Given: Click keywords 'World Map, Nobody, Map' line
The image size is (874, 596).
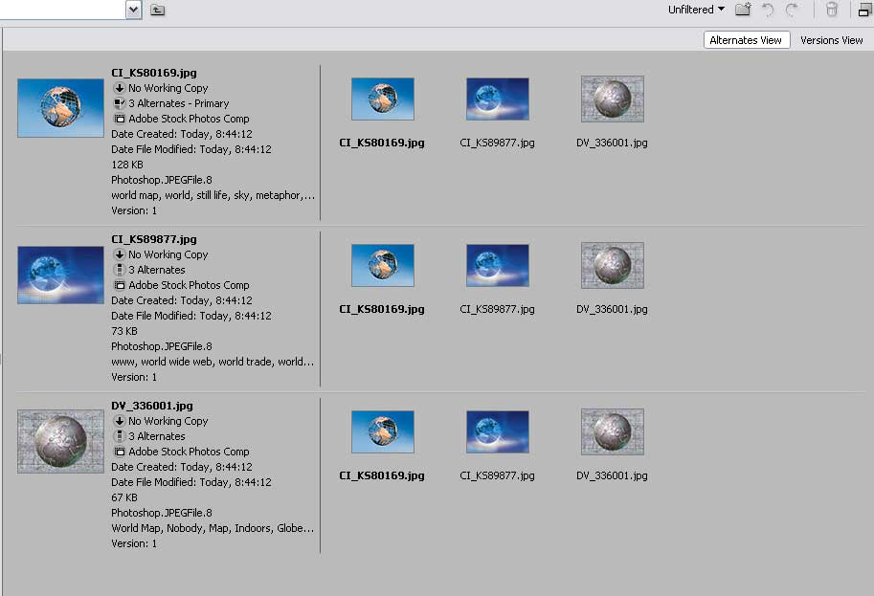Looking at the screenshot, I should tap(213, 528).
